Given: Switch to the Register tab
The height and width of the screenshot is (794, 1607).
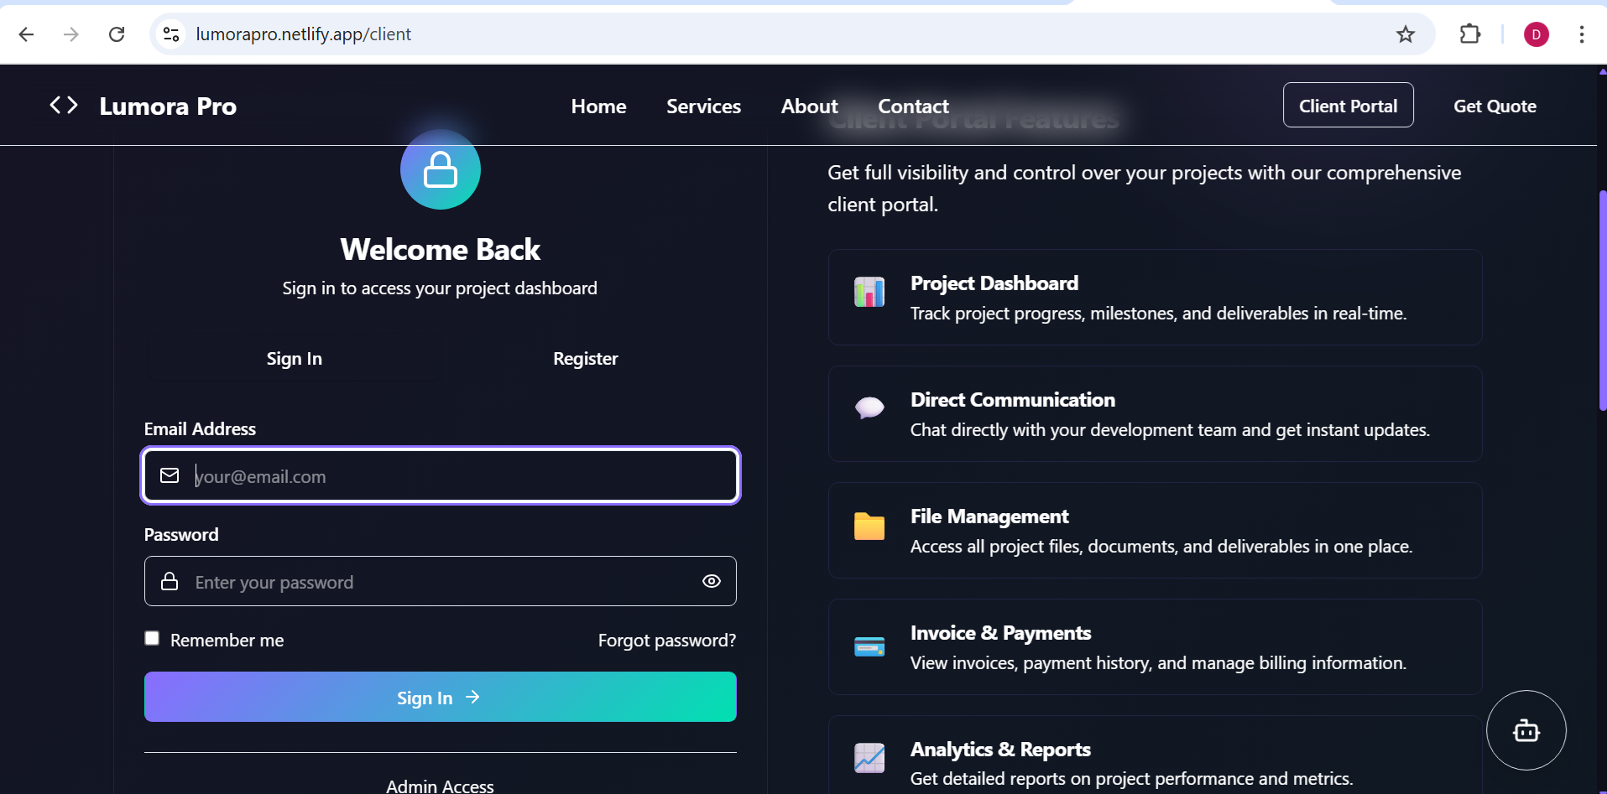Looking at the screenshot, I should [x=586, y=359].
